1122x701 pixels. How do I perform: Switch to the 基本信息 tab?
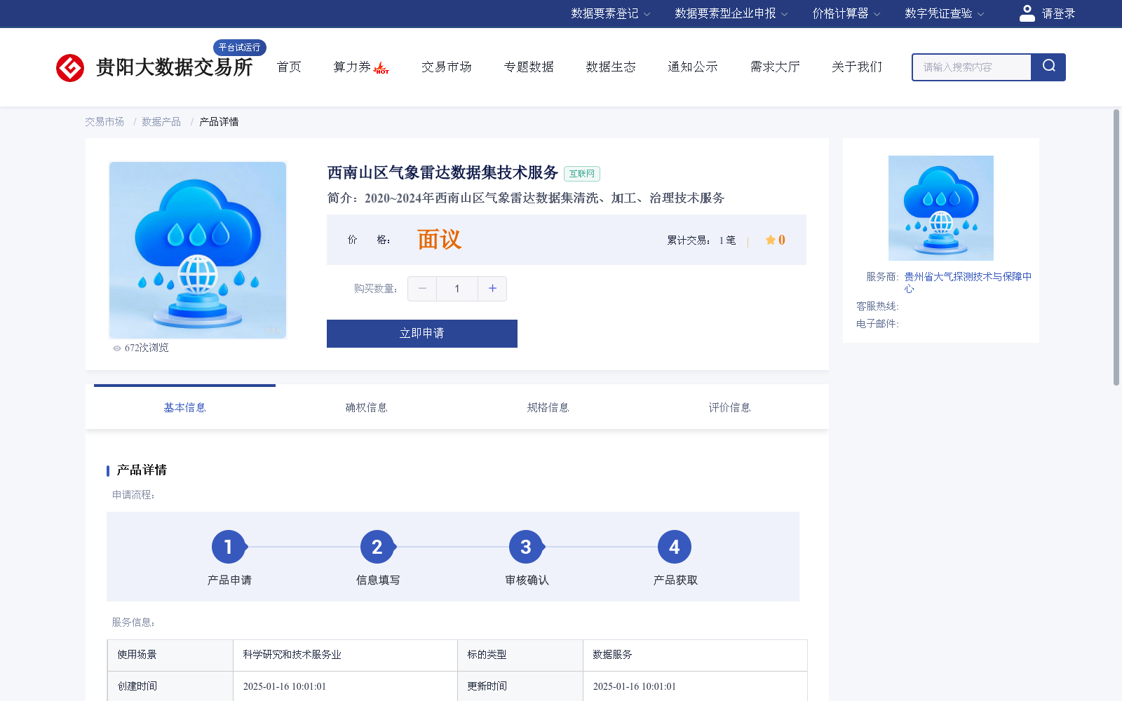184,407
